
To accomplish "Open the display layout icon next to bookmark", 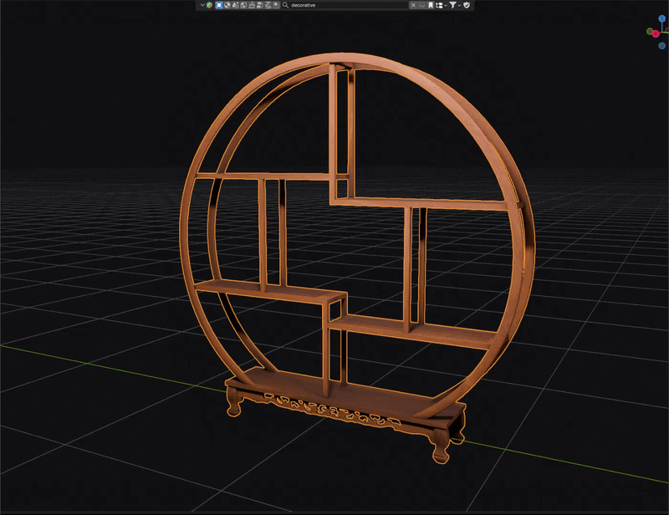I will (440, 5).
